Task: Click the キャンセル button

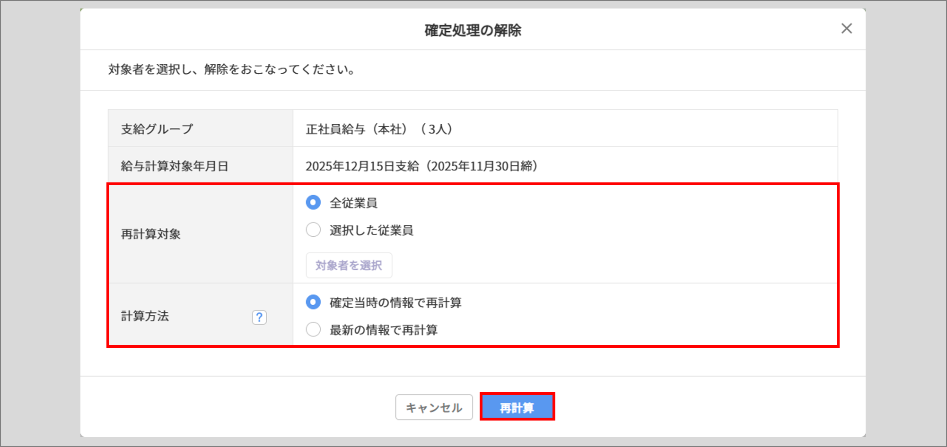Action: pyautogui.click(x=434, y=407)
